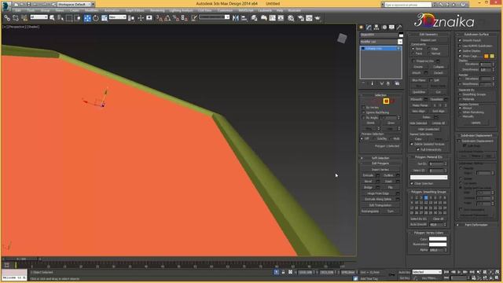
Task: Open the Graph Editors menu
Action: click(x=134, y=10)
